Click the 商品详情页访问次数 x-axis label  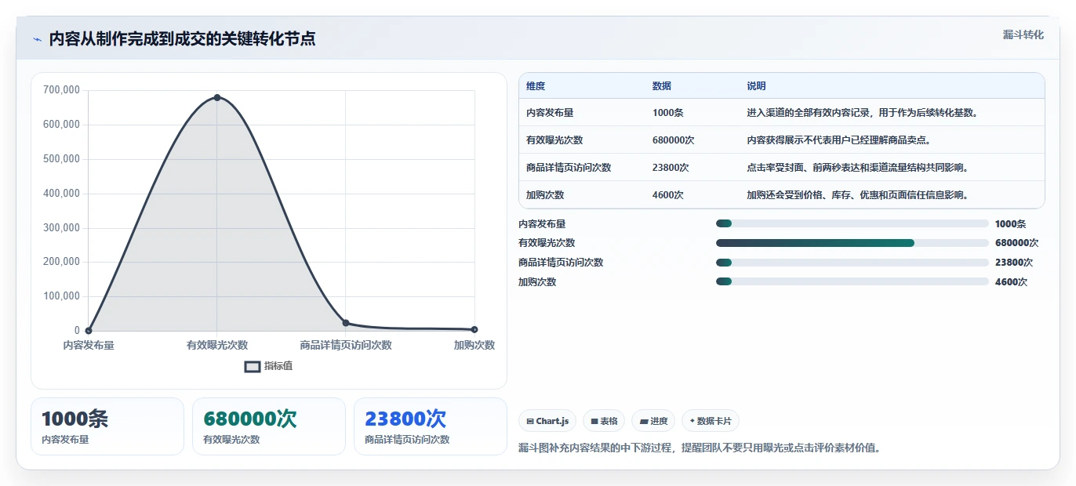point(346,345)
